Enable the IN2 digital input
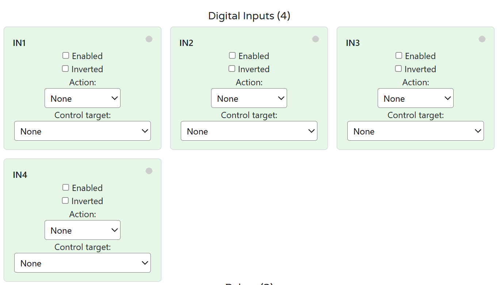500x285 pixels. [x=232, y=55]
